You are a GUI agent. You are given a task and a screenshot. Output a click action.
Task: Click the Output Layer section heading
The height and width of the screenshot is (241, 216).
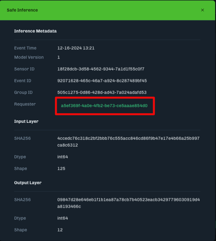[28, 183]
